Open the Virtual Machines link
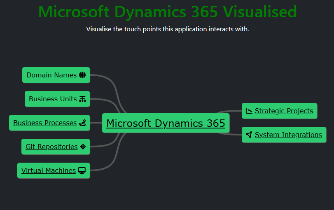This screenshot has height=210, width=334. (49, 170)
